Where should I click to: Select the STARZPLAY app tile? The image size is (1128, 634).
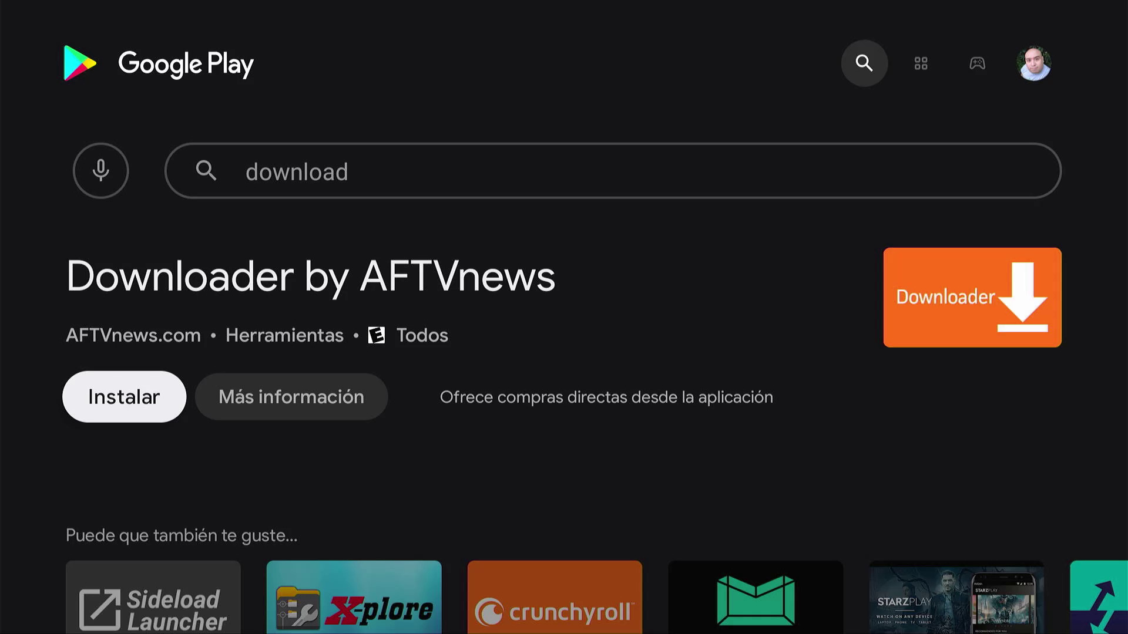click(x=956, y=597)
